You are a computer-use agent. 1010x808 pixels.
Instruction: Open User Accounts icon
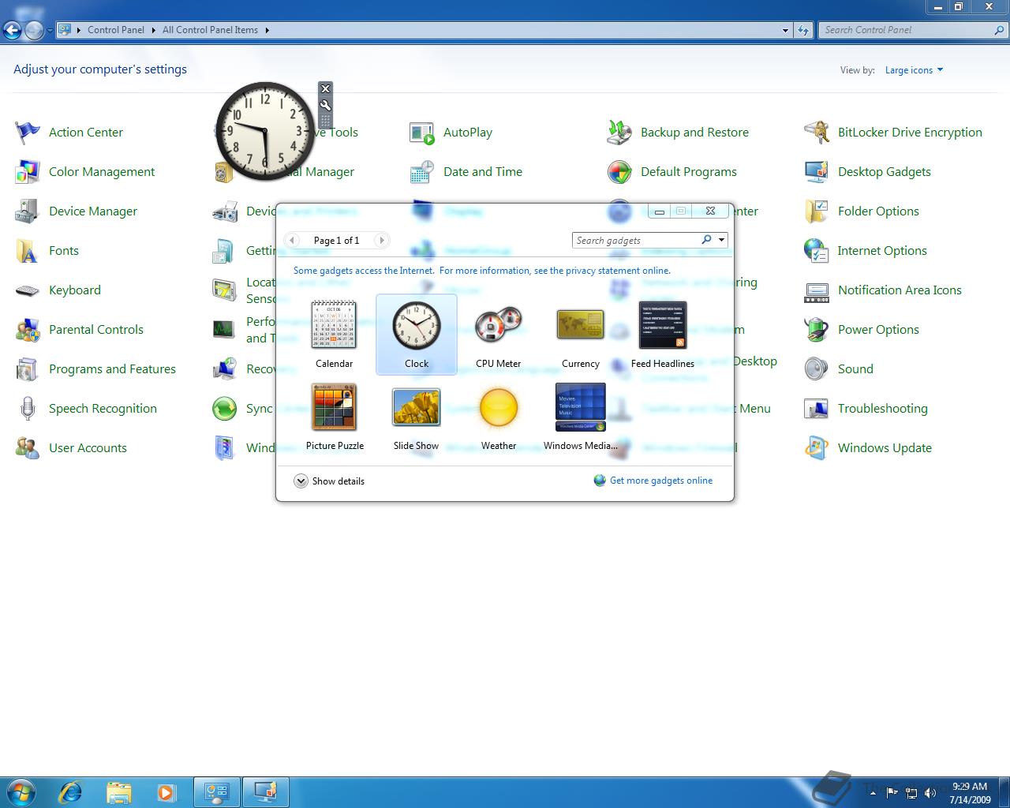click(28, 447)
